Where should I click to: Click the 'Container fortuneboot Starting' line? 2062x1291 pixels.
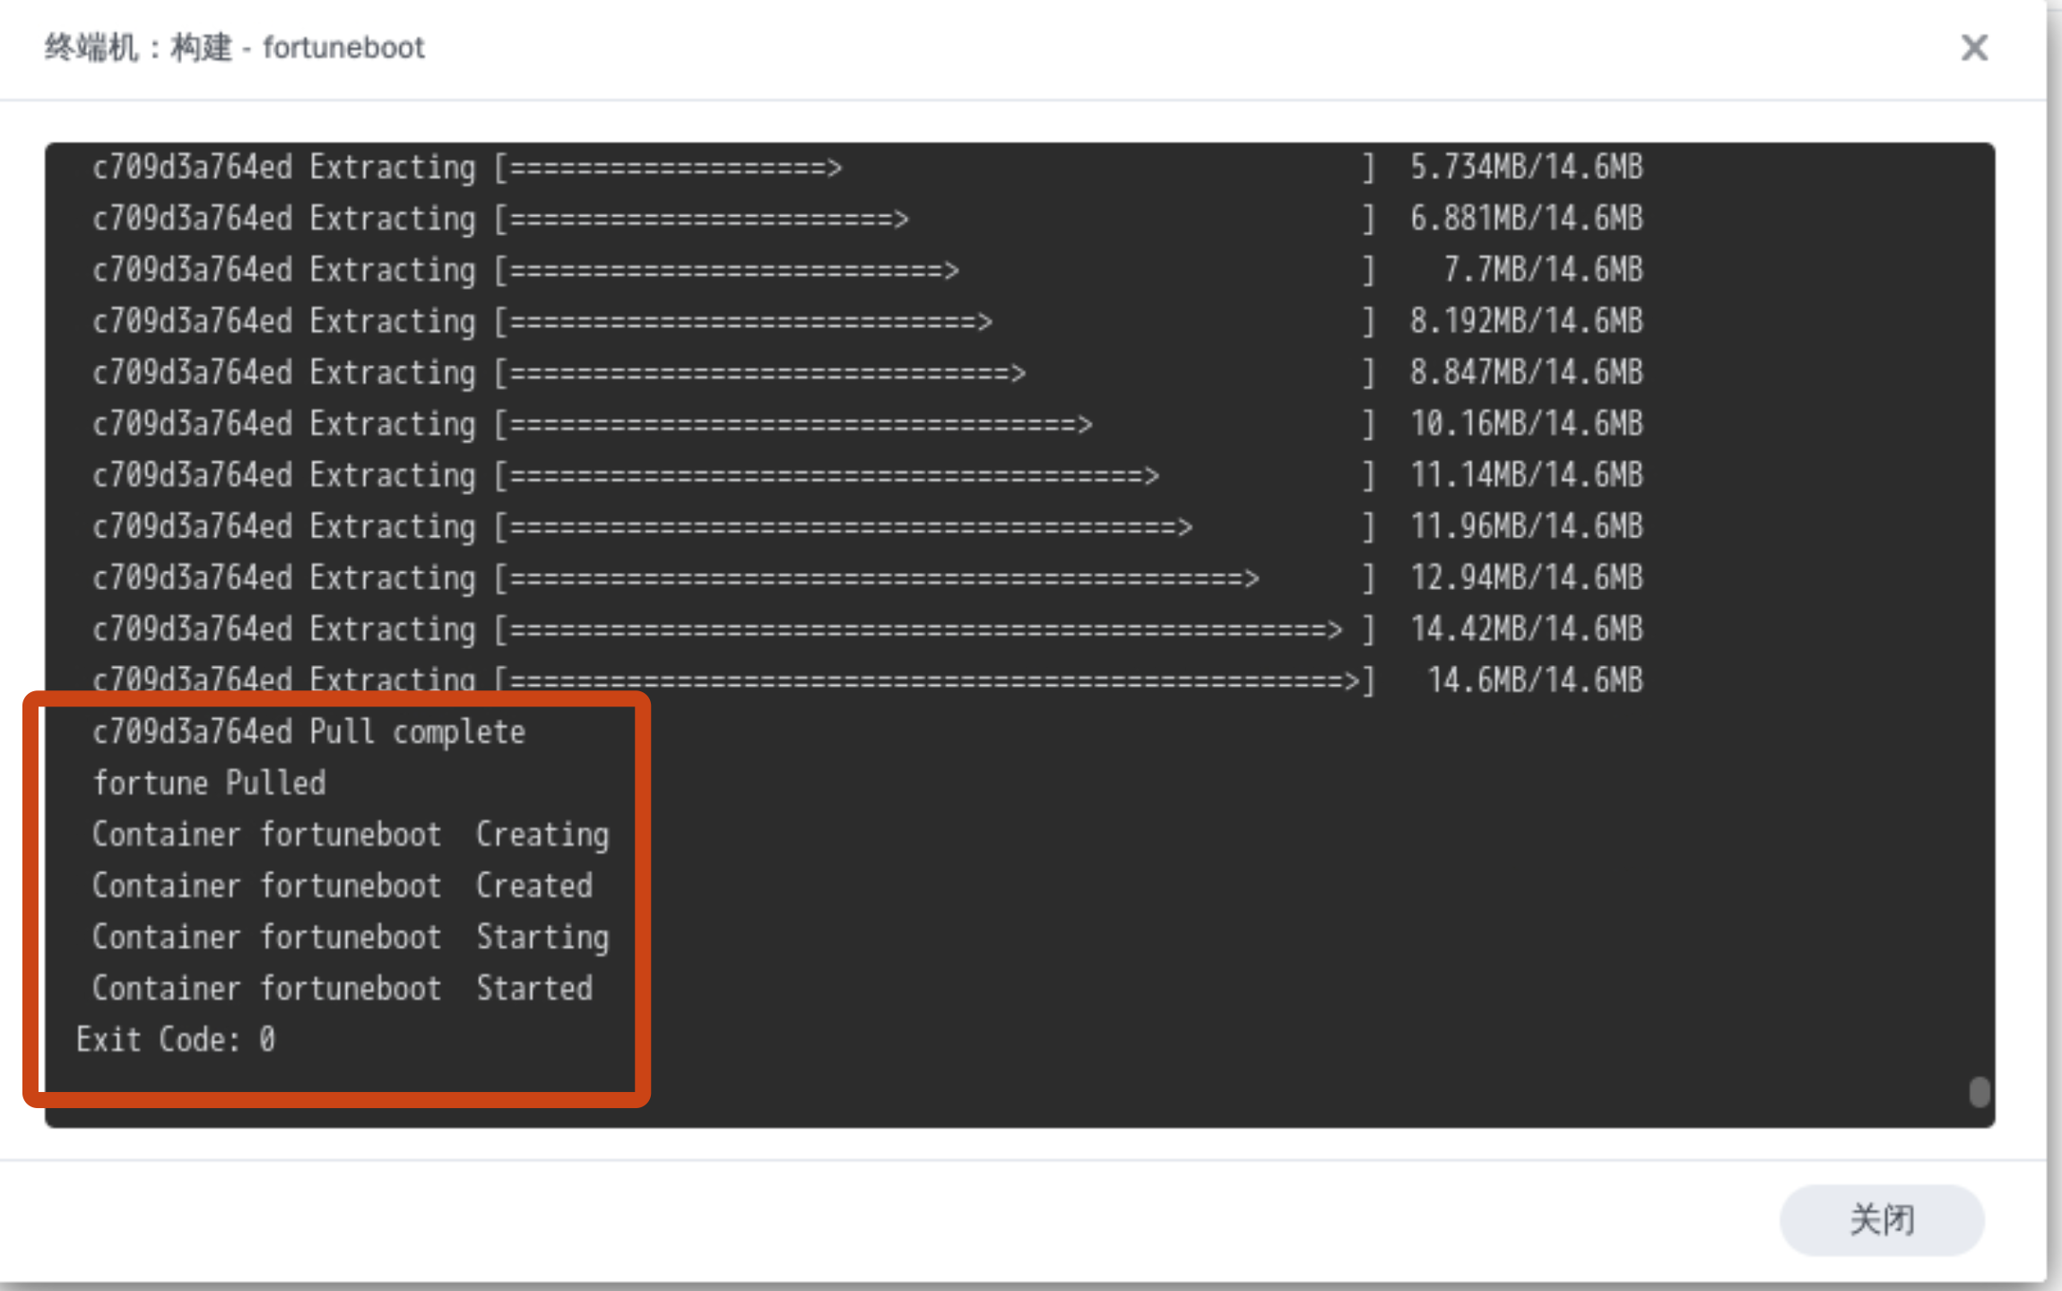click(350, 937)
